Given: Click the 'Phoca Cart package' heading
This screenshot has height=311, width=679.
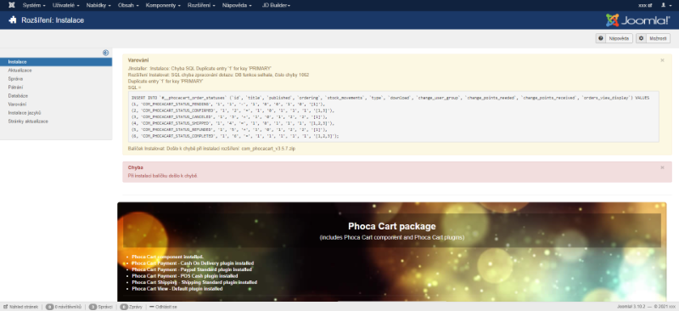Looking at the screenshot, I should pos(392,226).
